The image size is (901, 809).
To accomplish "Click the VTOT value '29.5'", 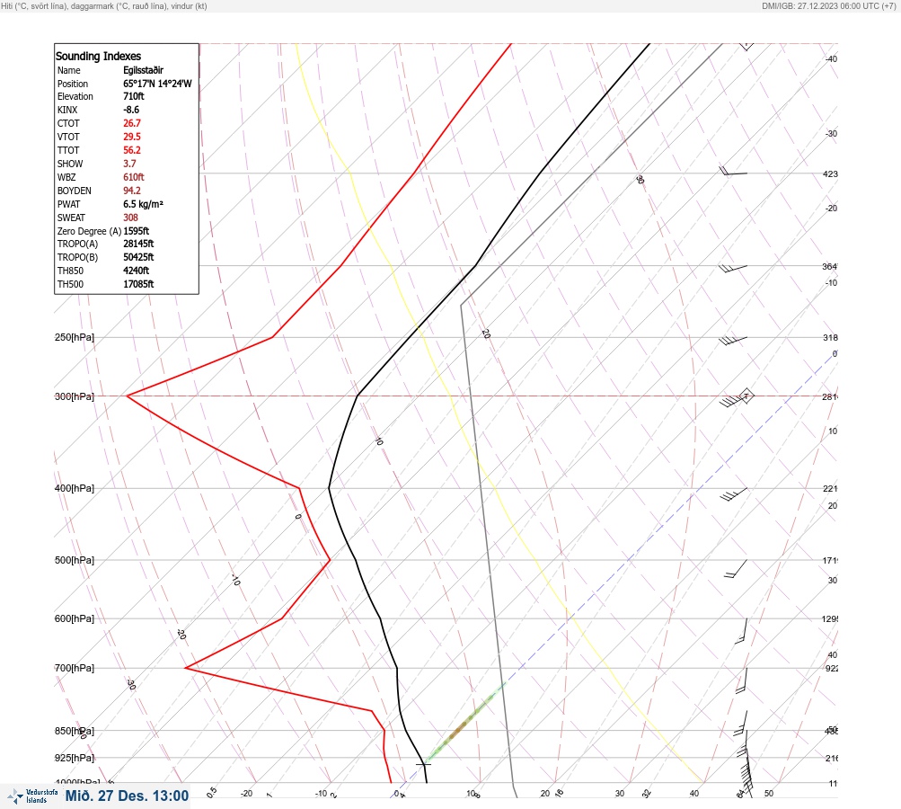I will tap(131, 137).
